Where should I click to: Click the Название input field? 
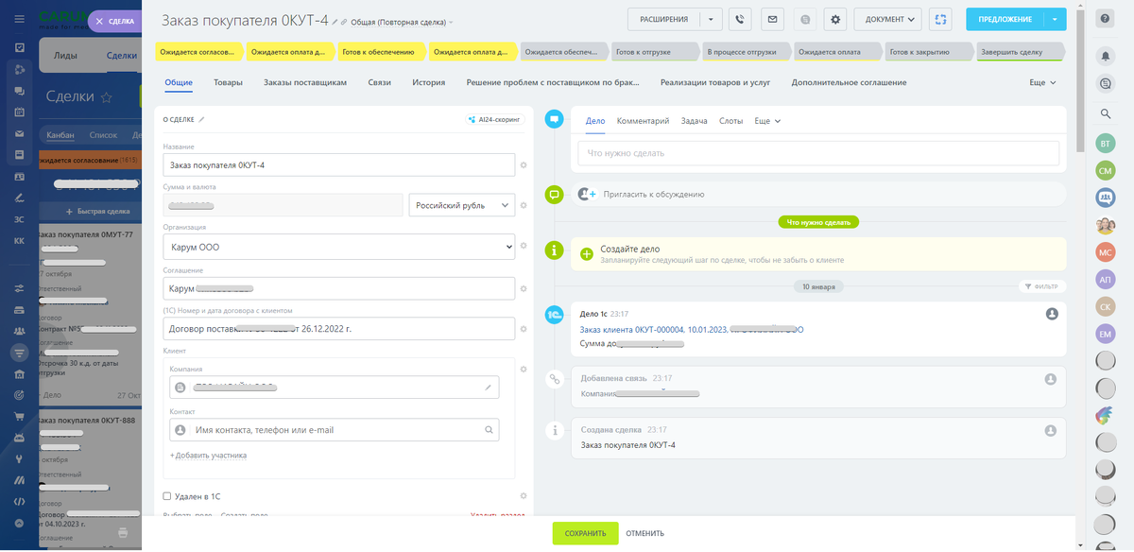coord(339,165)
